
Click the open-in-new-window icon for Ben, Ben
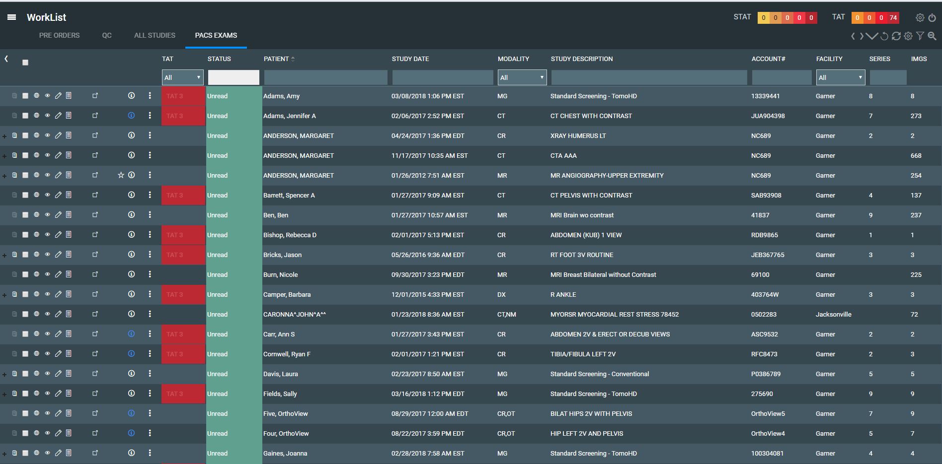(95, 215)
